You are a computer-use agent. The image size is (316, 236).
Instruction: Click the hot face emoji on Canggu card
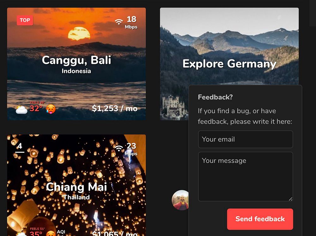point(51,109)
